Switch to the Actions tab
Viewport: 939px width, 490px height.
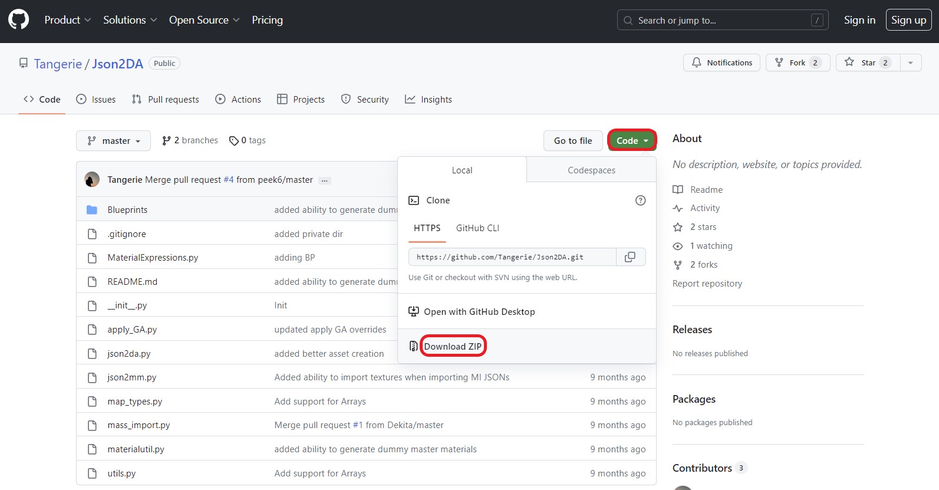pos(238,100)
